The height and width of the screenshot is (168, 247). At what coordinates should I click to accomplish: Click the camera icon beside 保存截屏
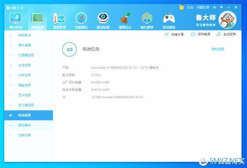(193, 34)
